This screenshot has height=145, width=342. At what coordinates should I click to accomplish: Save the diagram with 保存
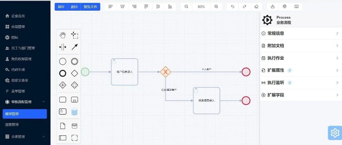[x=61, y=7]
